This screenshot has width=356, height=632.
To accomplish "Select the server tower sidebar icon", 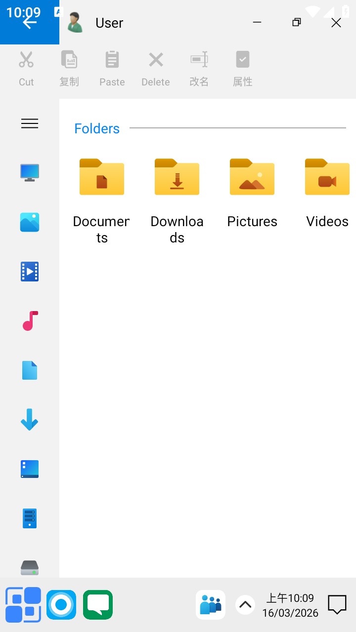I will tap(30, 518).
